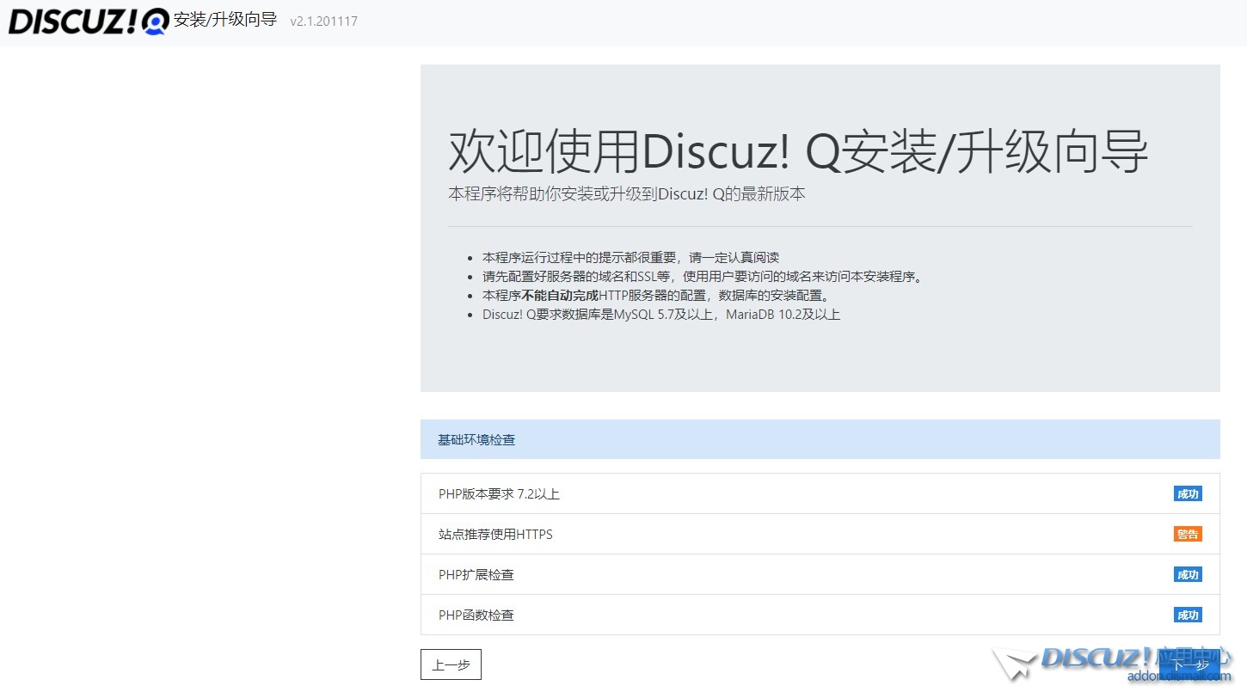Click the Discuz watermark logo at bottom right

tap(1092, 660)
